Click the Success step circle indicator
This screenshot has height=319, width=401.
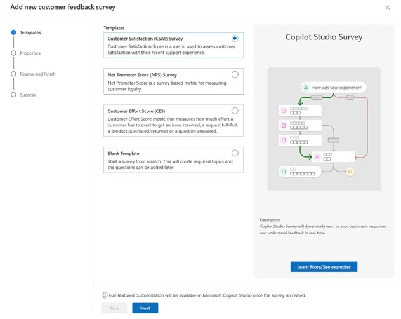[13, 95]
